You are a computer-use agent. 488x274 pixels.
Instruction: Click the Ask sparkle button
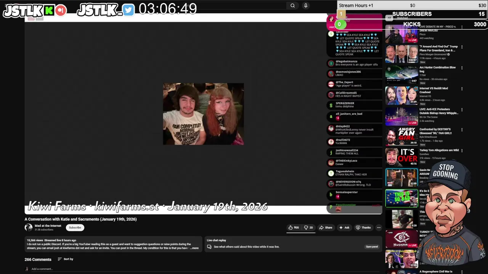(x=344, y=228)
